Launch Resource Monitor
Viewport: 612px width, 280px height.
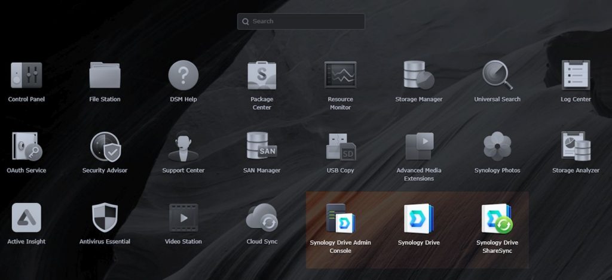pyautogui.click(x=340, y=75)
